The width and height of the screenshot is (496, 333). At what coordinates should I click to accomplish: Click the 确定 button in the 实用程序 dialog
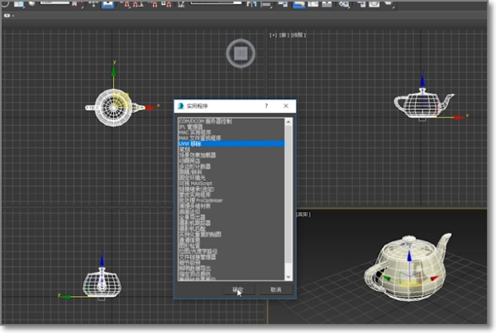(x=238, y=289)
